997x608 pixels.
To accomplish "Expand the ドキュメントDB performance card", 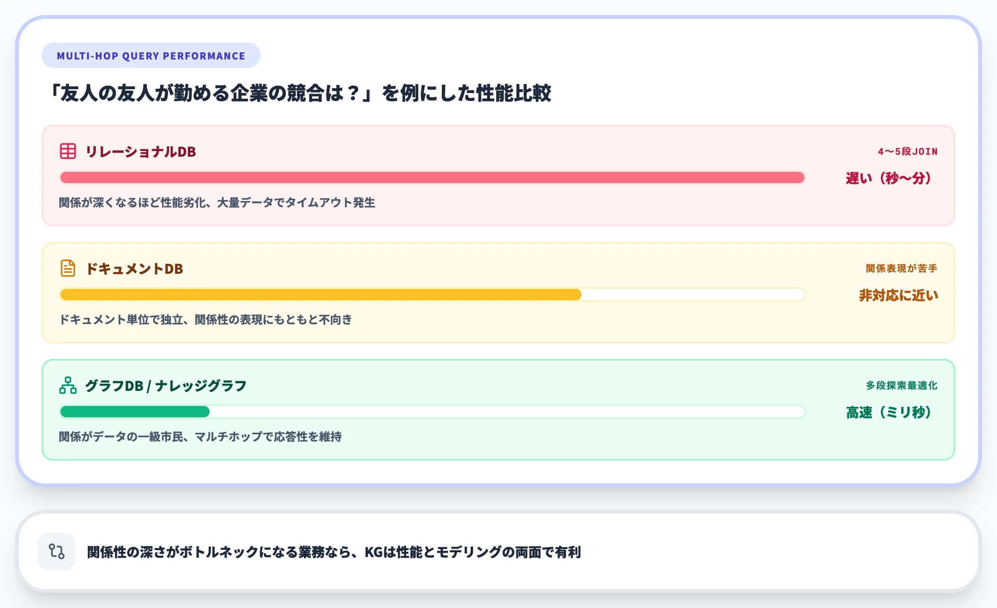I will pos(498,293).
